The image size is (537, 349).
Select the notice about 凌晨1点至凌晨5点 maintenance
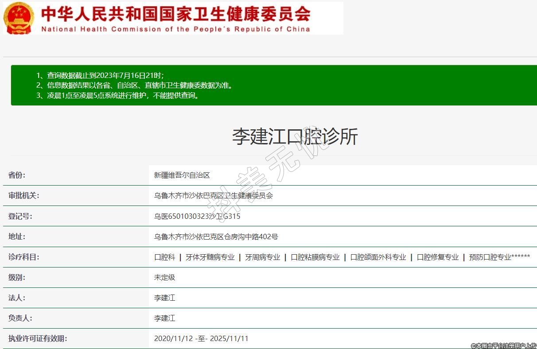pyautogui.click(x=117, y=95)
